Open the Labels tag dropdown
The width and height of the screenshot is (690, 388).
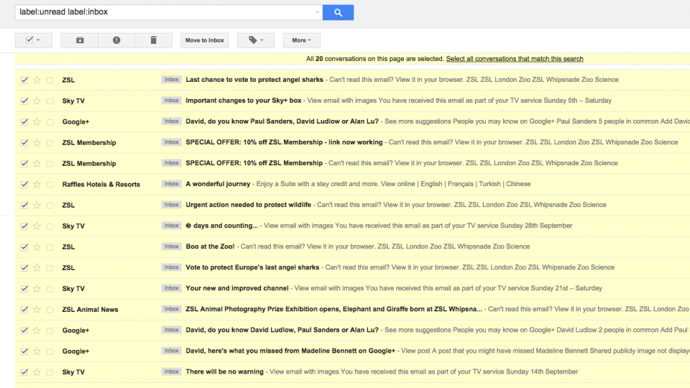click(x=256, y=40)
